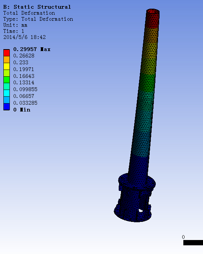Image resolution: width=203 pixels, height=254 pixels.
Task: Click the red tip of the shaft model
Action: pos(152,19)
